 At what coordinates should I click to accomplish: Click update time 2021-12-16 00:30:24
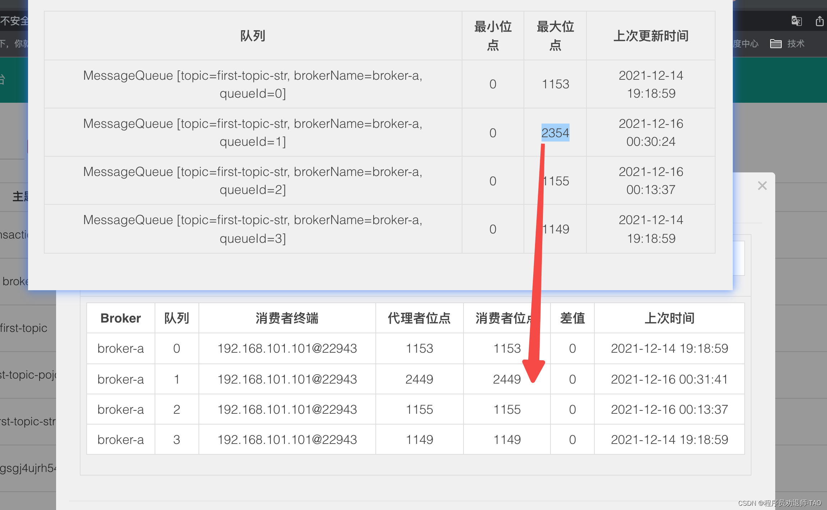[651, 133]
